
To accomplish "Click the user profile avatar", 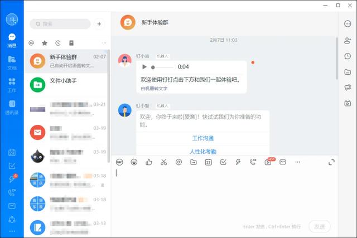I will tap(12, 20).
